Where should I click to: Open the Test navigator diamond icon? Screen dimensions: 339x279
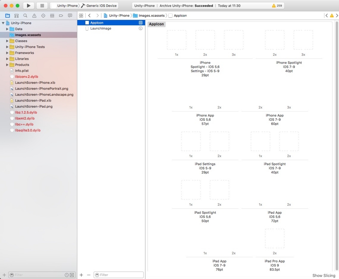coord(43,15)
